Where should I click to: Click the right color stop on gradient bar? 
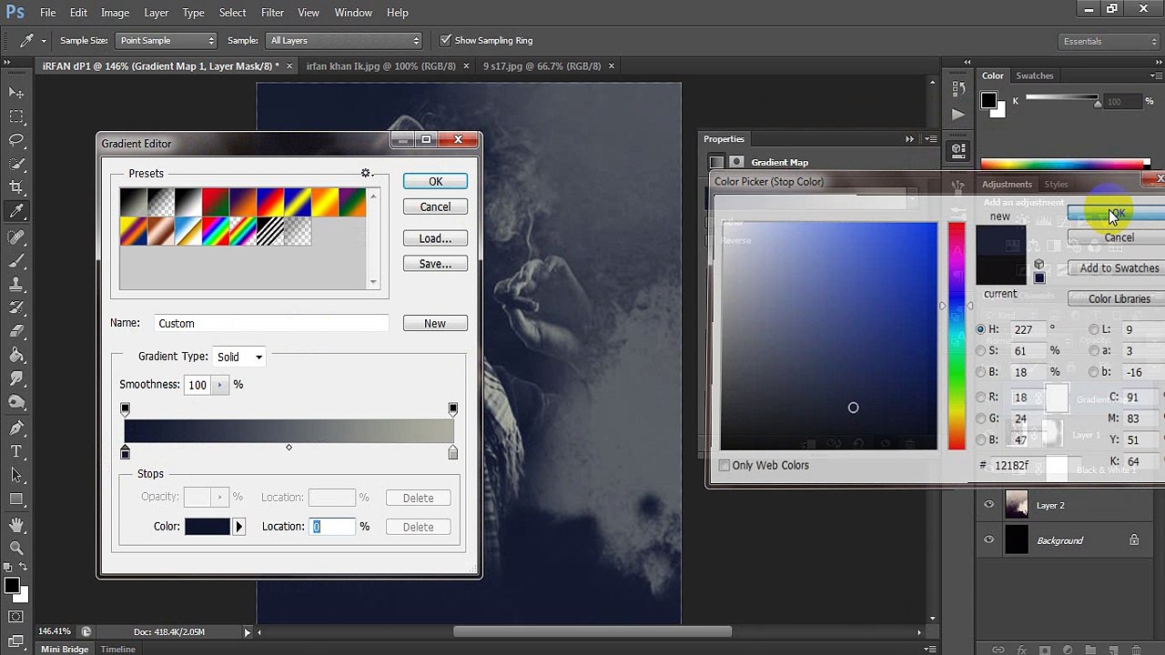point(453,453)
